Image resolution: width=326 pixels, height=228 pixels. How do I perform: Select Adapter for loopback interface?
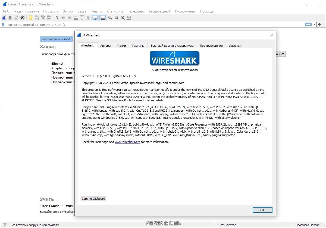click(63, 68)
